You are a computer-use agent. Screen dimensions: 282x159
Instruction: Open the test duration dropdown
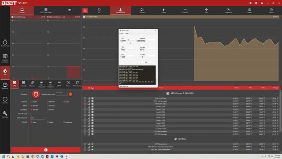pos(62,94)
